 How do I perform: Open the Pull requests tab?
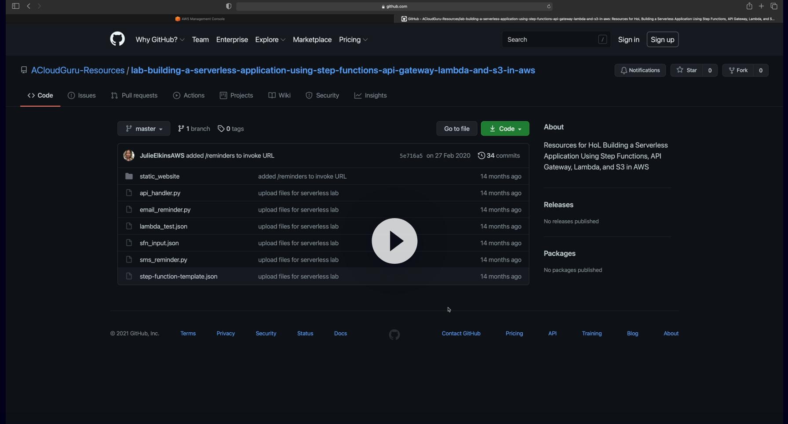[135, 96]
